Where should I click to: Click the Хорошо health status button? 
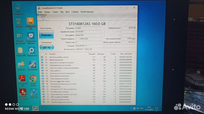click(46, 35)
